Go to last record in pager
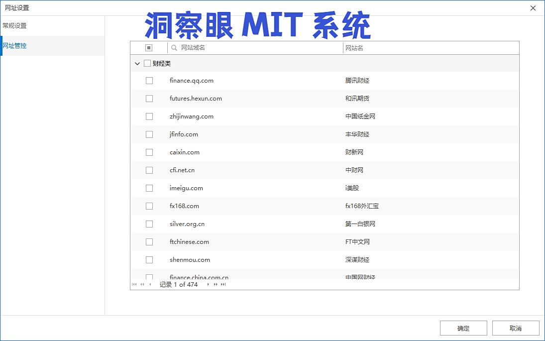 223,284
